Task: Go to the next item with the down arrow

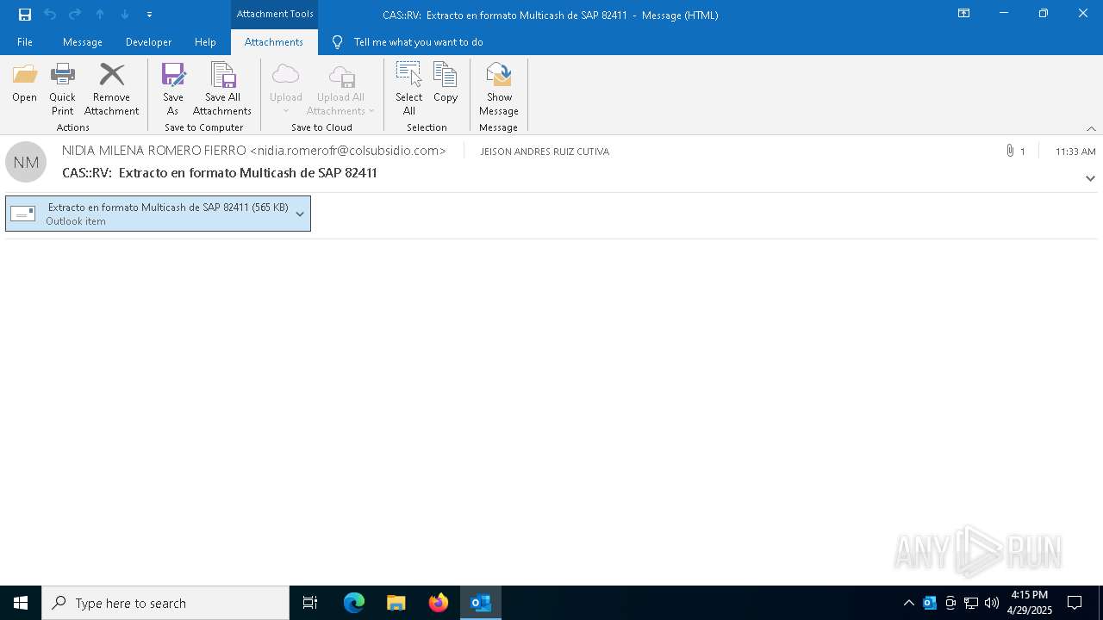Action: [x=125, y=15]
